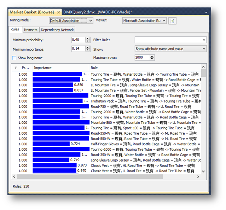
Task: Increase Maximum rows with up spinner
Action: click(152, 56)
